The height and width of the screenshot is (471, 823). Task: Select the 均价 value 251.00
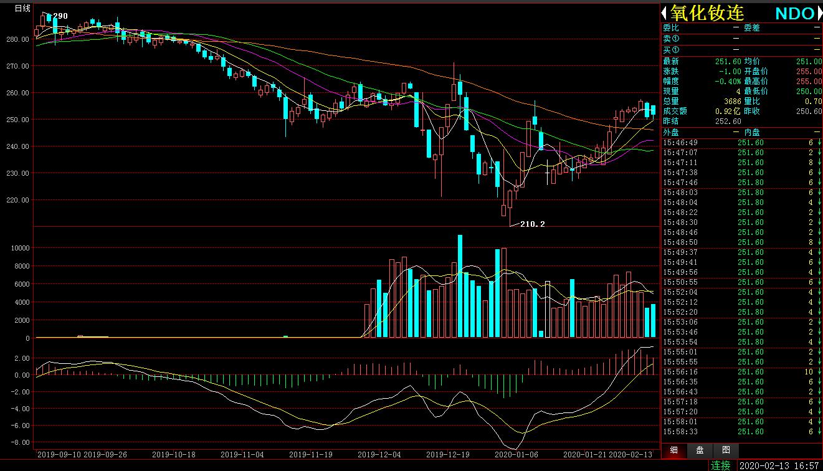tap(808, 62)
